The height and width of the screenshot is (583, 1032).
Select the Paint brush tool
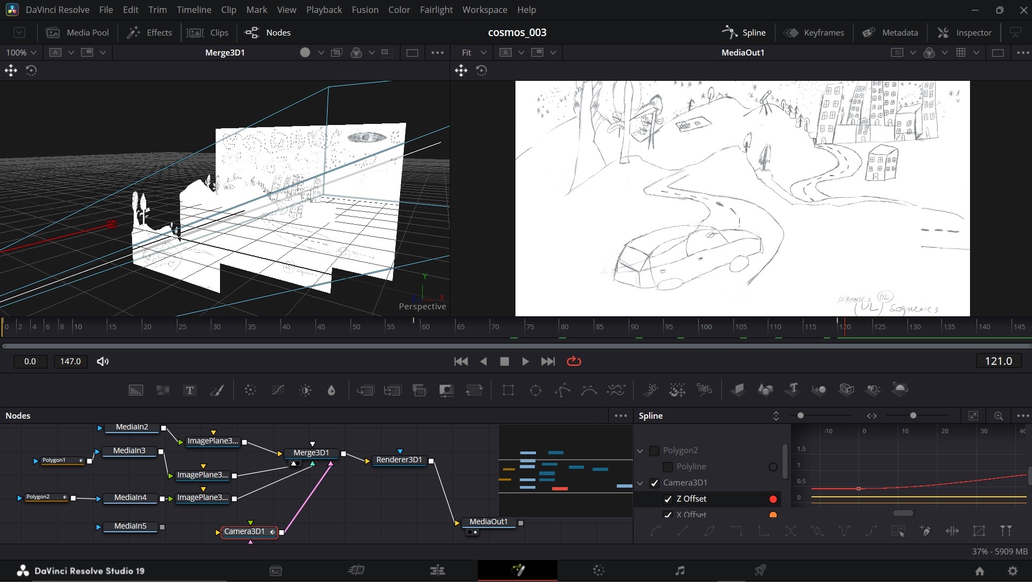tap(217, 390)
